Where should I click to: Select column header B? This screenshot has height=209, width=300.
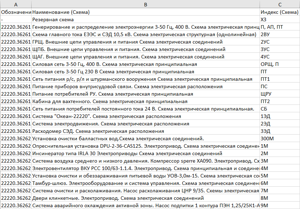(145, 4)
